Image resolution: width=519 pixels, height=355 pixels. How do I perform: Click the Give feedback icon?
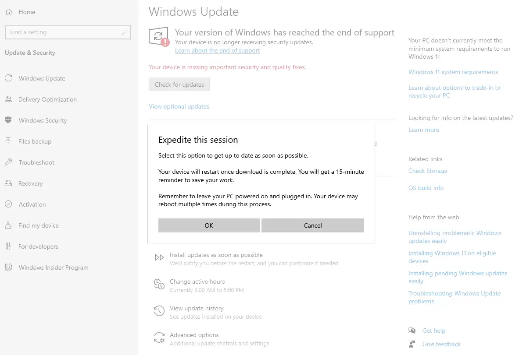(412, 344)
